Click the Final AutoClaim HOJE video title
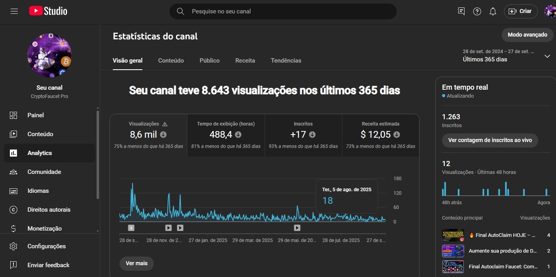The height and width of the screenshot is (277, 556). (502, 235)
